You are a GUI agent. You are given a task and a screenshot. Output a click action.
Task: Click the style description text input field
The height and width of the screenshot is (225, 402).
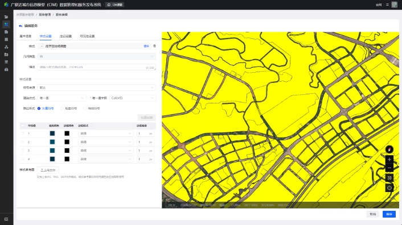pyautogui.click(x=96, y=67)
